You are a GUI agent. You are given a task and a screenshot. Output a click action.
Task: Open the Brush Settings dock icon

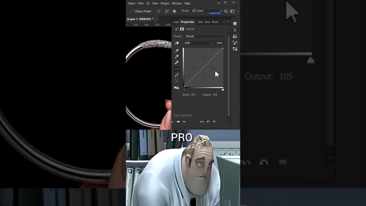click(235, 49)
